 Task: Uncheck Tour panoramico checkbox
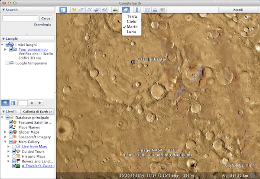(11, 49)
